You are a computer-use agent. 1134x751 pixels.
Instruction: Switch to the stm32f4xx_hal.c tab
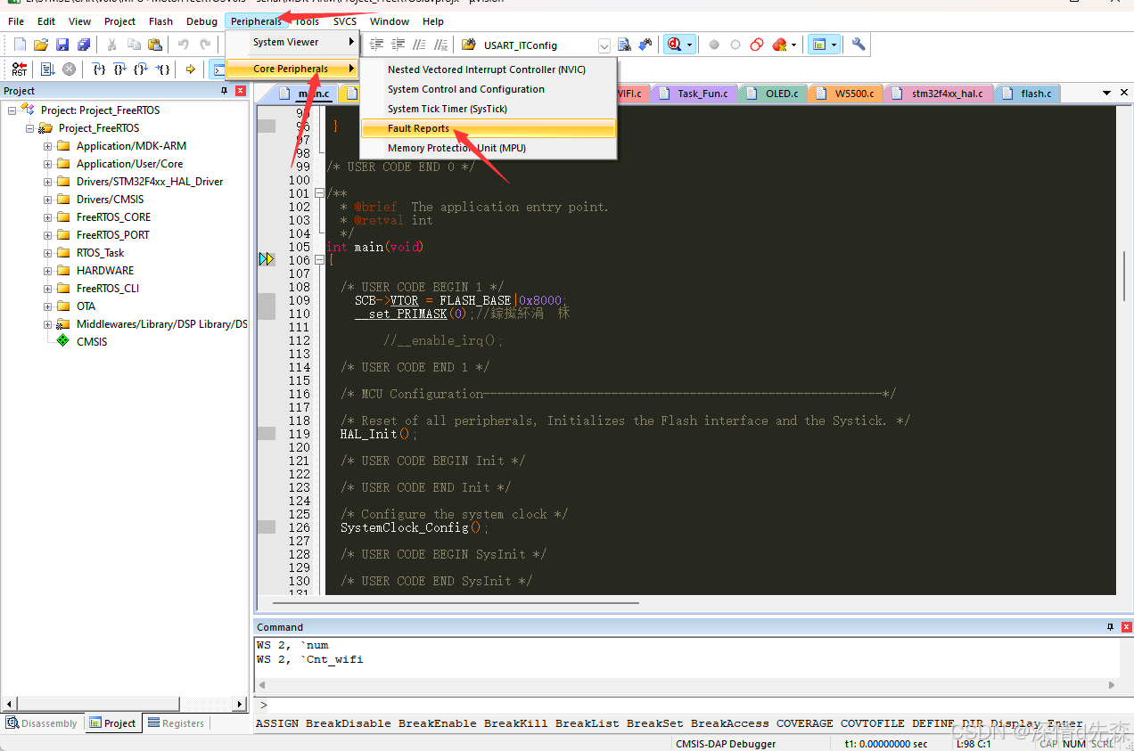938,93
